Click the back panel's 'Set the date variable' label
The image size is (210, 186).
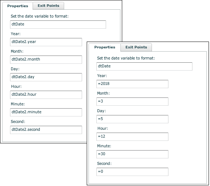(x=39, y=16)
